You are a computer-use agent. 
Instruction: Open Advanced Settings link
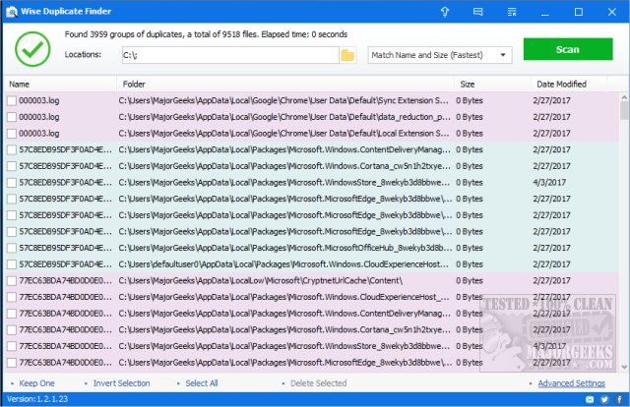point(571,383)
